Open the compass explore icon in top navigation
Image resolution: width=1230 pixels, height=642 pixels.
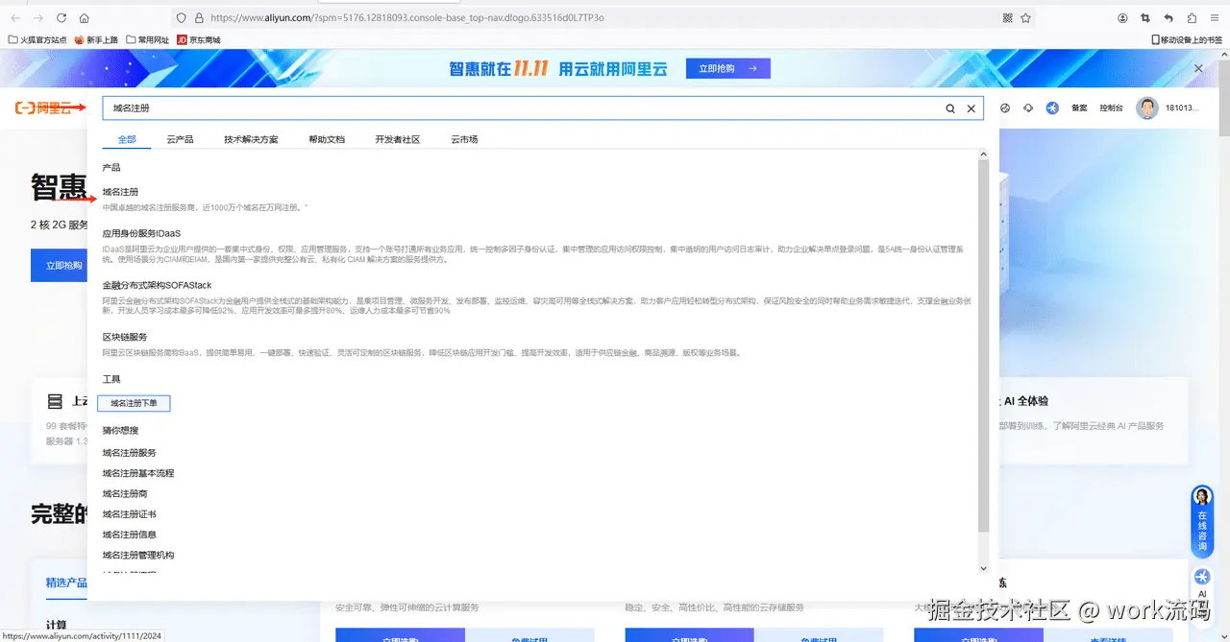click(1006, 108)
